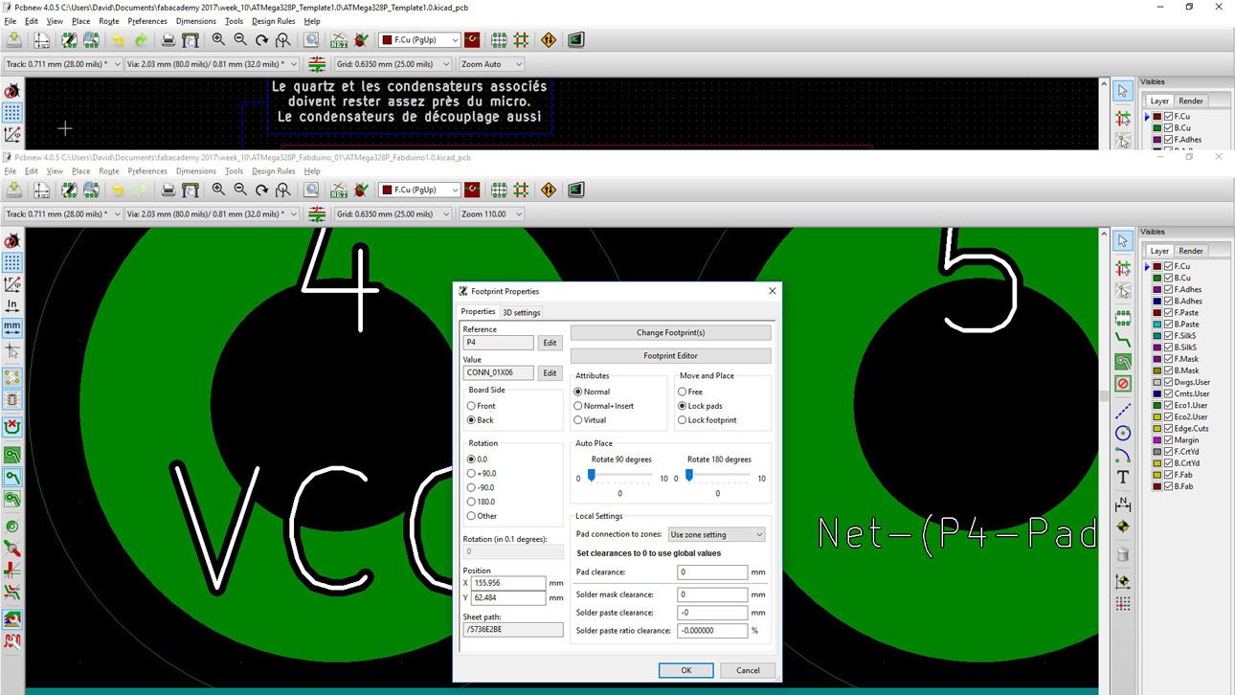The image size is (1235, 695).
Task: Zoom out using magnifier minus in front window
Action: (240, 190)
